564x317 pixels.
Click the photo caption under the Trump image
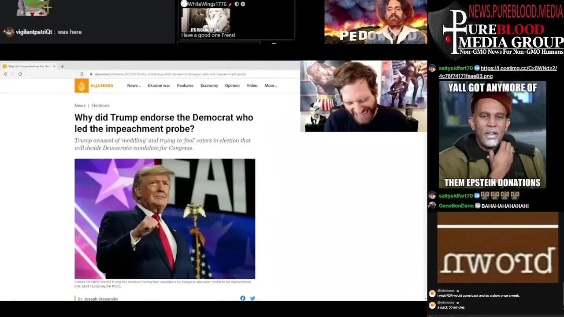163,284
